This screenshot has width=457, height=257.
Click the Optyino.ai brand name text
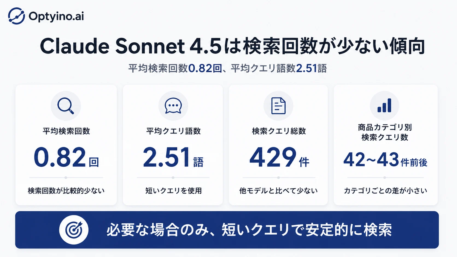pyautogui.click(x=56, y=16)
